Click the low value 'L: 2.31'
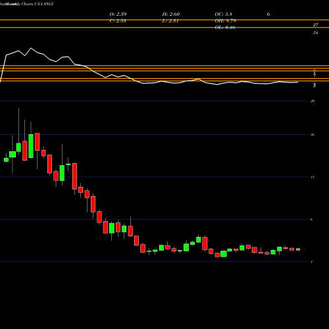Screen dimensions: 329x329 coord(170,21)
